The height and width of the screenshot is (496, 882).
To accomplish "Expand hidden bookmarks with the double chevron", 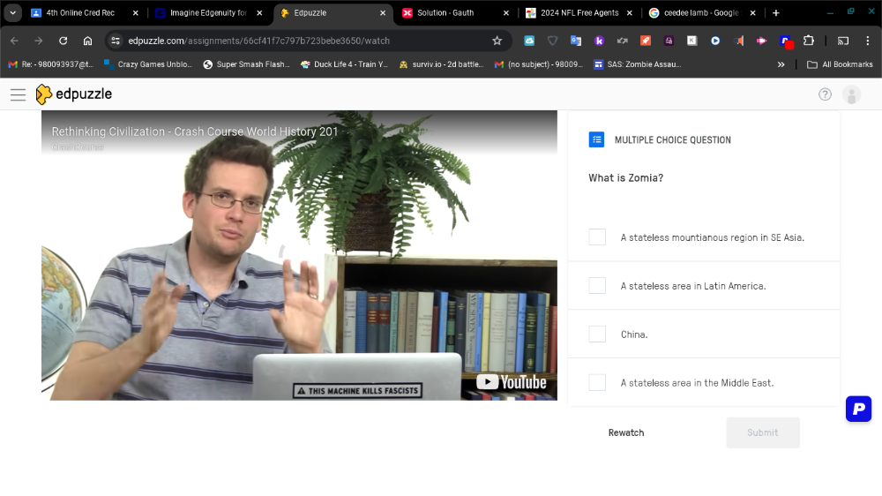I will (781, 64).
